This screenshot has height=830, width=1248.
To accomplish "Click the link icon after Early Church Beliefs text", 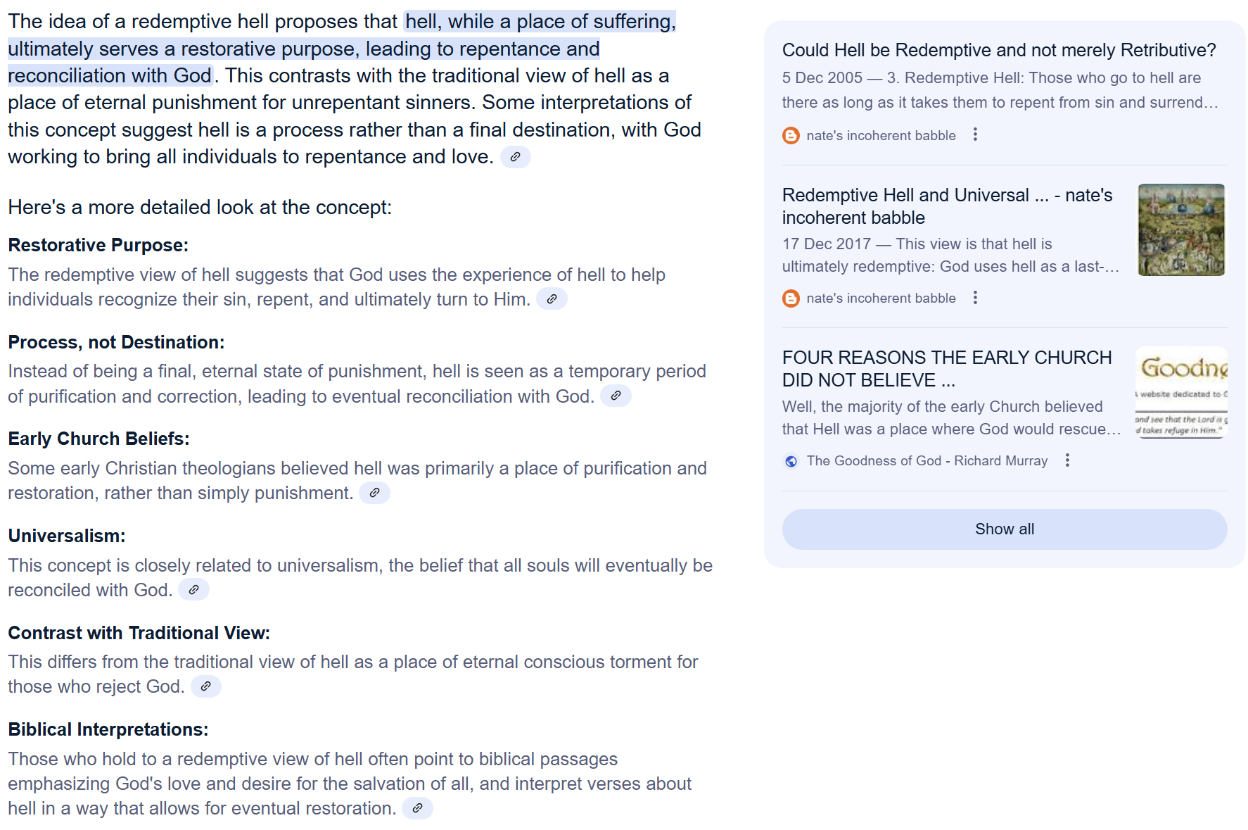I will 374,493.
